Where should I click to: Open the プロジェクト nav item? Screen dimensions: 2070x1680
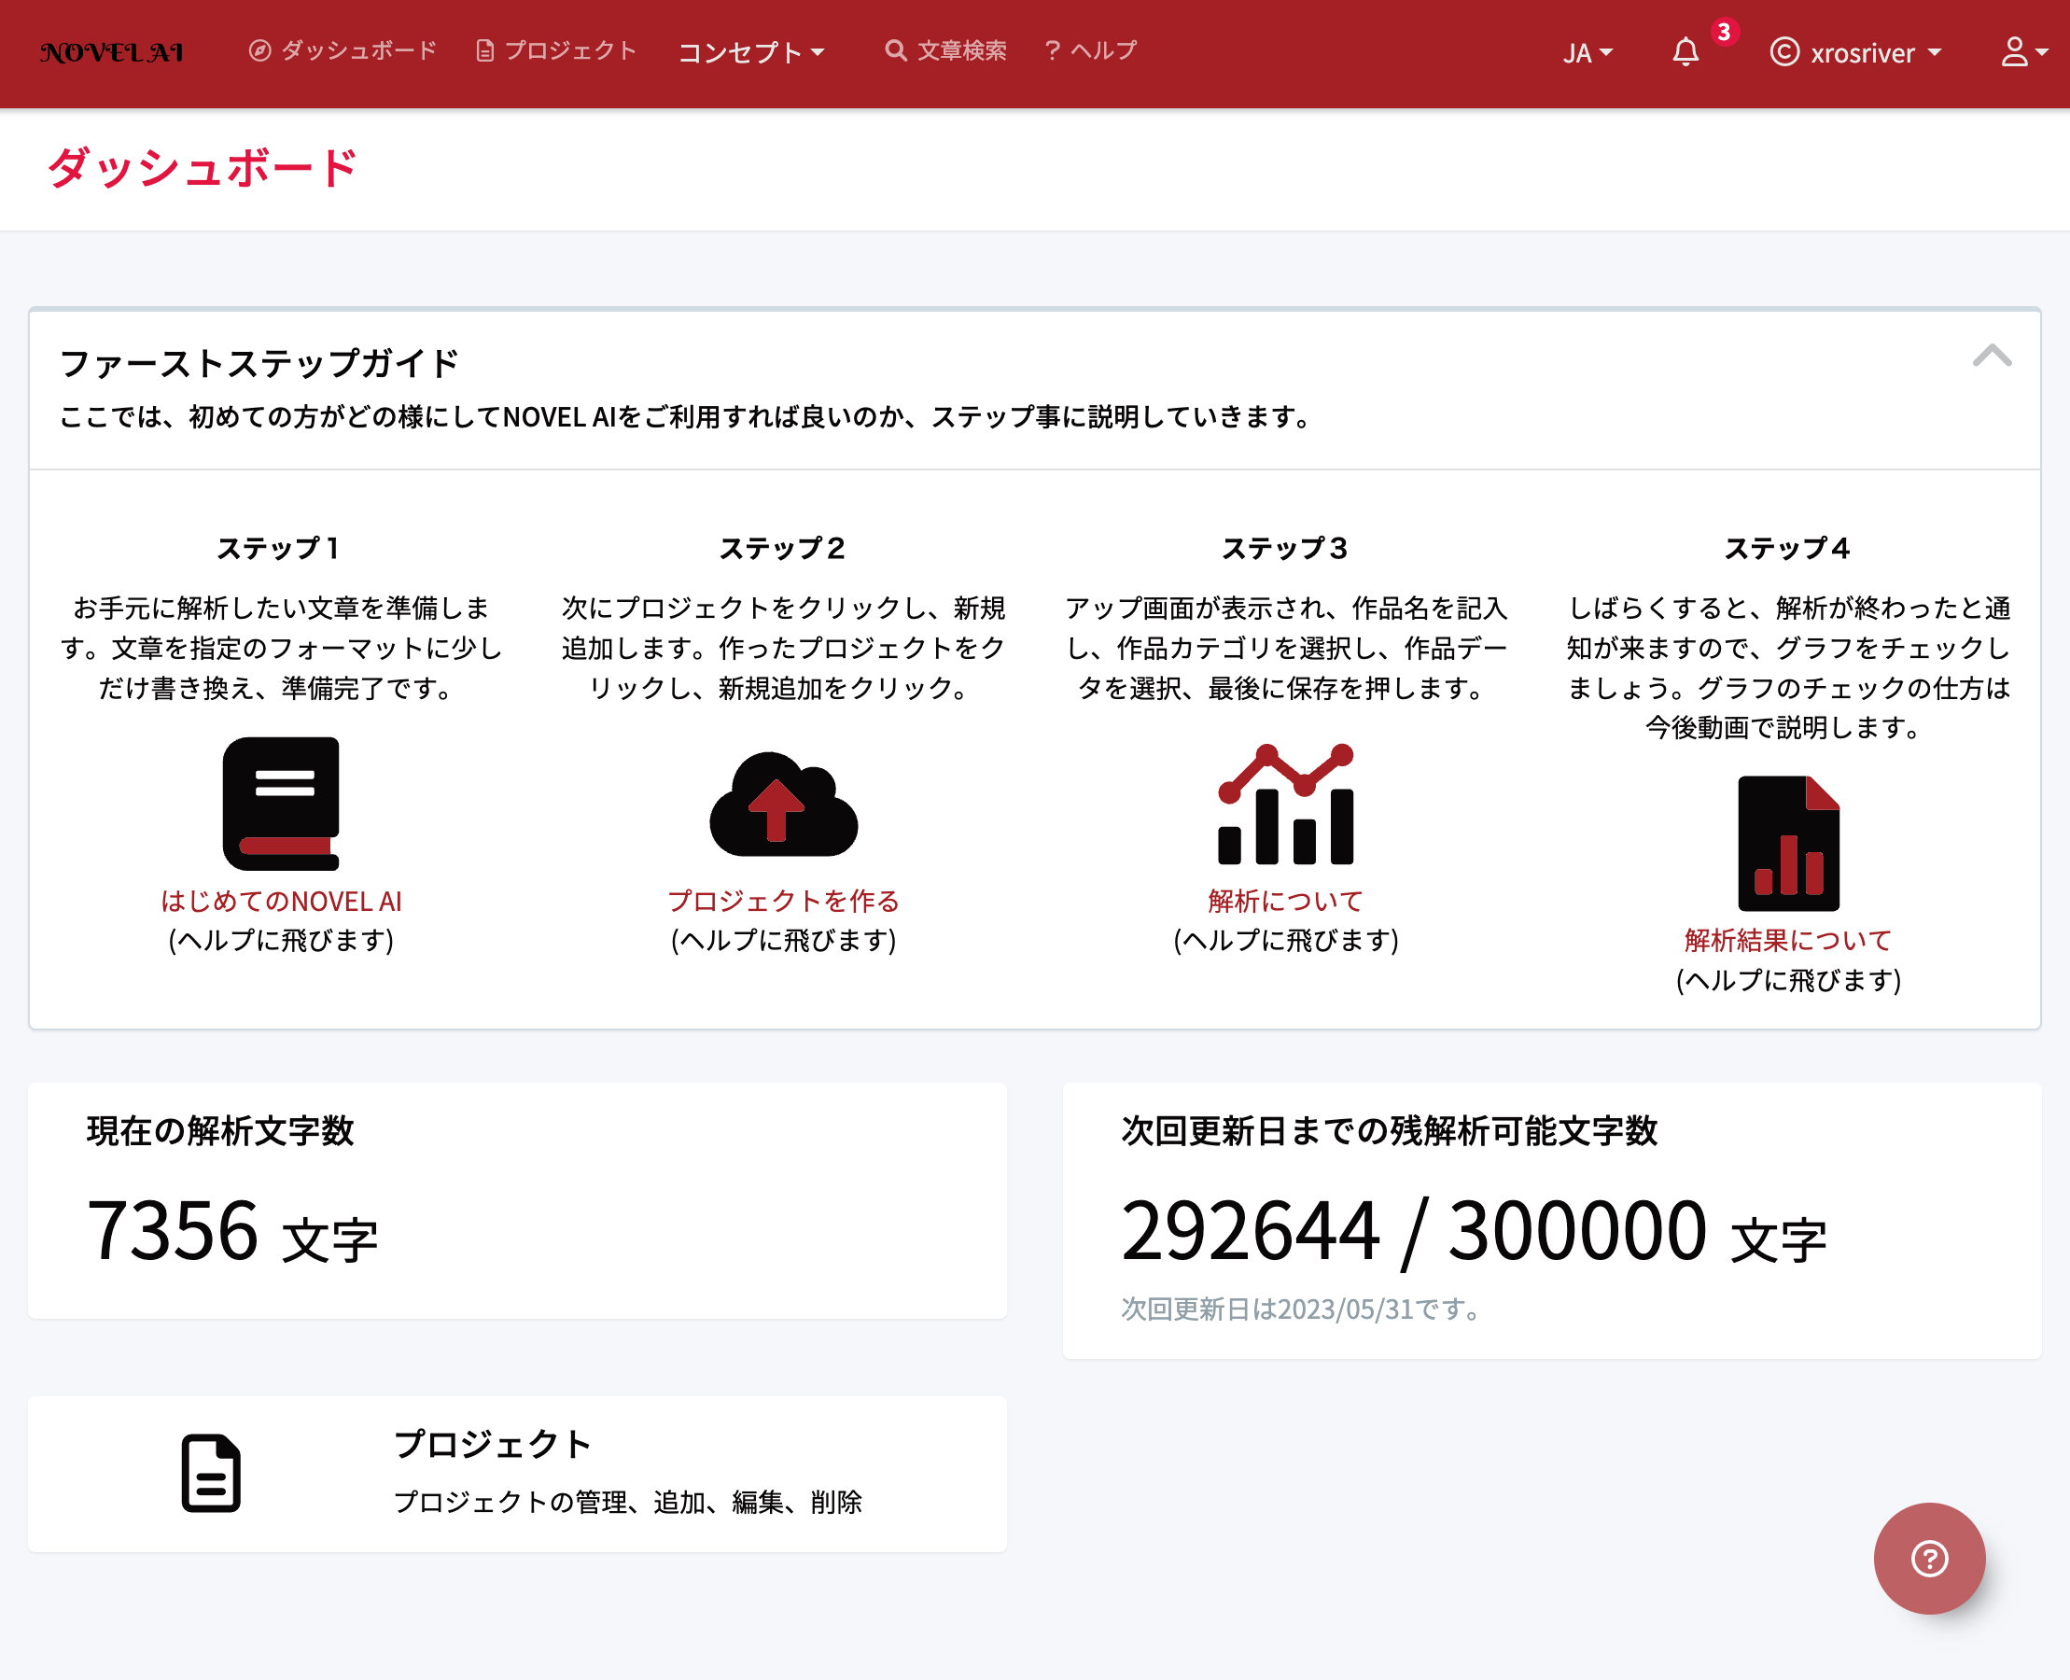(x=556, y=50)
